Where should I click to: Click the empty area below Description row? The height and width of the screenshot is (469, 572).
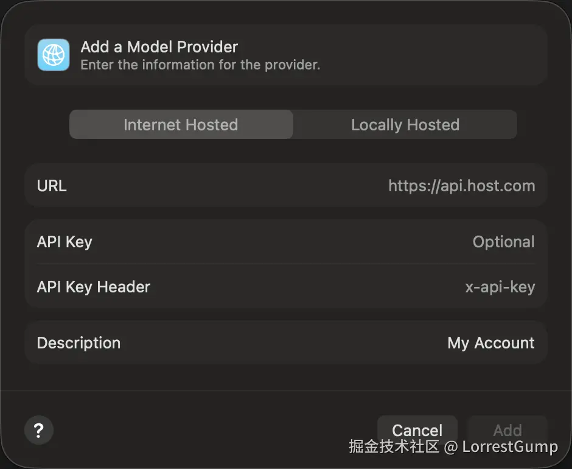point(286,378)
